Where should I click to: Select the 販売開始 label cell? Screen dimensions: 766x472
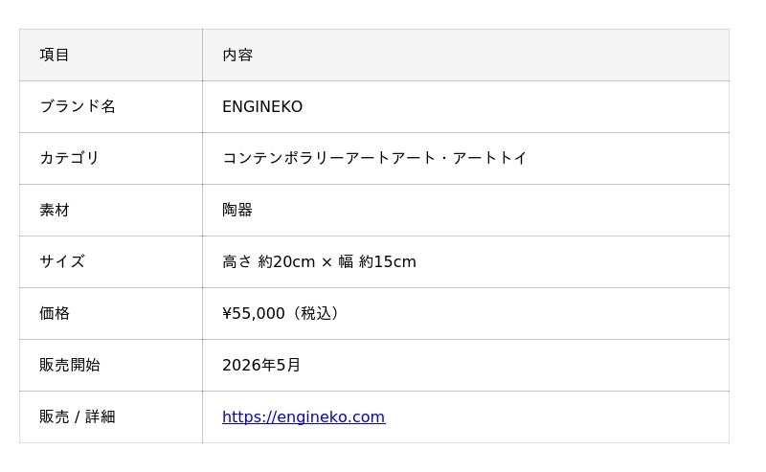click(111, 366)
